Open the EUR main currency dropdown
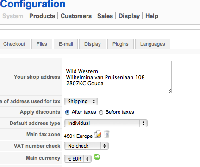Screen dimensions: 200x167 point(78,159)
